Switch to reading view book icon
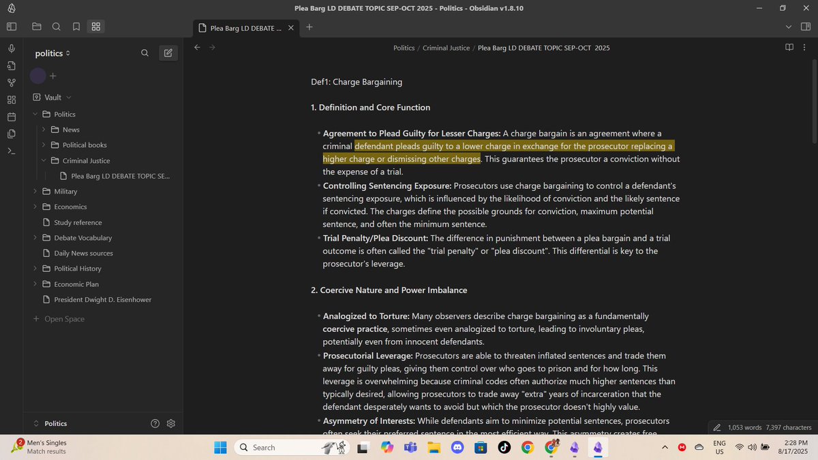This screenshot has width=818, height=460. tap(789, 48)
